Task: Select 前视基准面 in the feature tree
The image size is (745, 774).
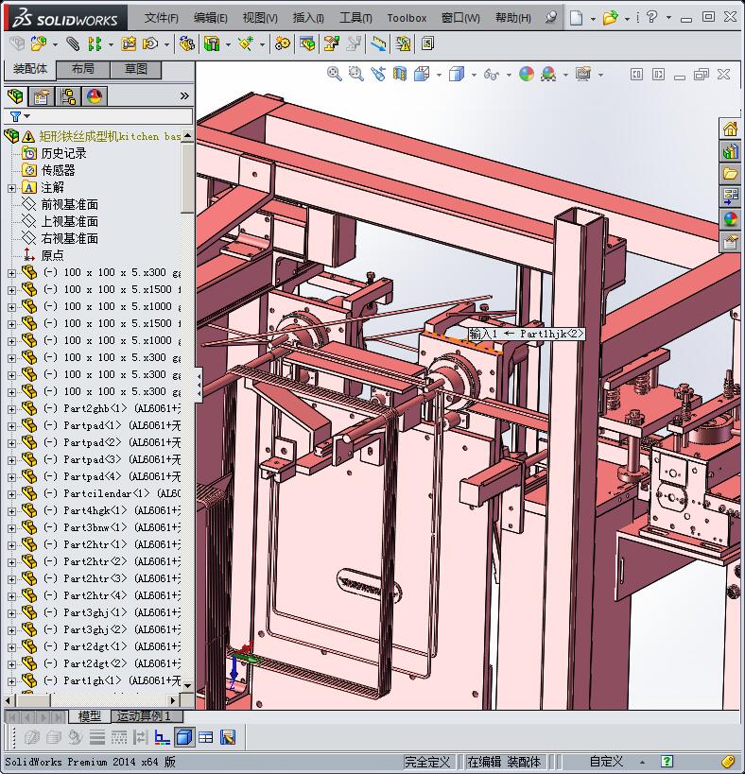Action: (x=69, y=204)
